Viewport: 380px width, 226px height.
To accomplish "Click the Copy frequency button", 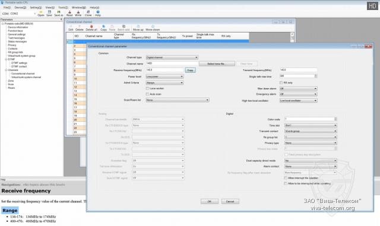I will 190,70.
